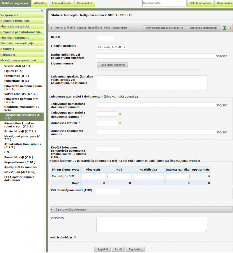Add another Izdevumus pamatojoša dokumenta datums

coord(82,116)
